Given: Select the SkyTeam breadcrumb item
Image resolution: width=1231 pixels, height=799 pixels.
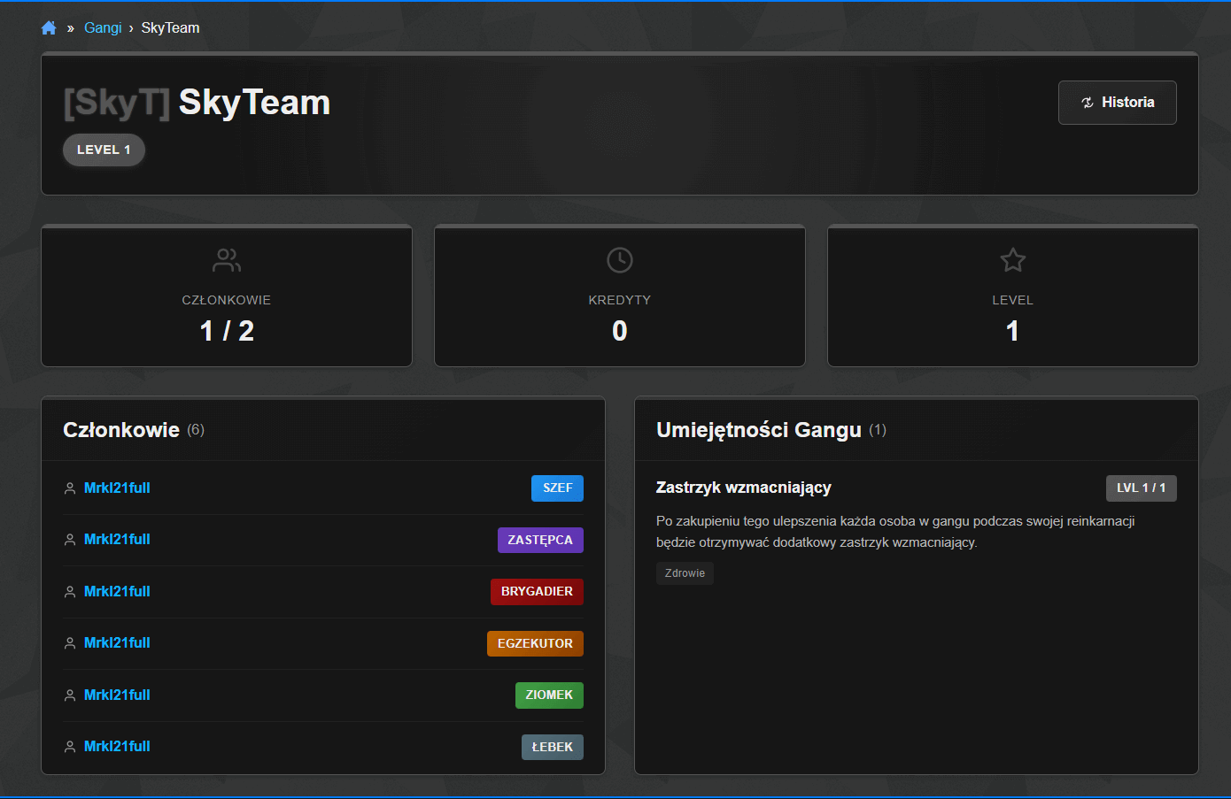Looking at the screenshot, I should point(170,28).
